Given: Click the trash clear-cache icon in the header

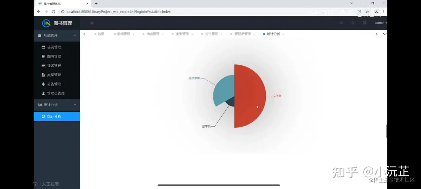Looking at the screenshot, I should click(x=353, y=23).
